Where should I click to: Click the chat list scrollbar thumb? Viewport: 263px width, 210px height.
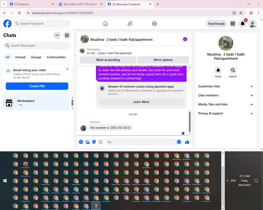[x=72, y=103]
